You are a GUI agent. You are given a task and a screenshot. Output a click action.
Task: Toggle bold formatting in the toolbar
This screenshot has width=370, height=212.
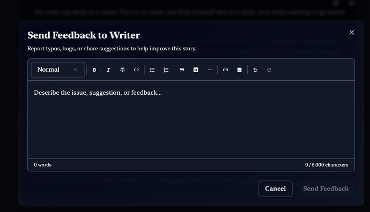94,70
